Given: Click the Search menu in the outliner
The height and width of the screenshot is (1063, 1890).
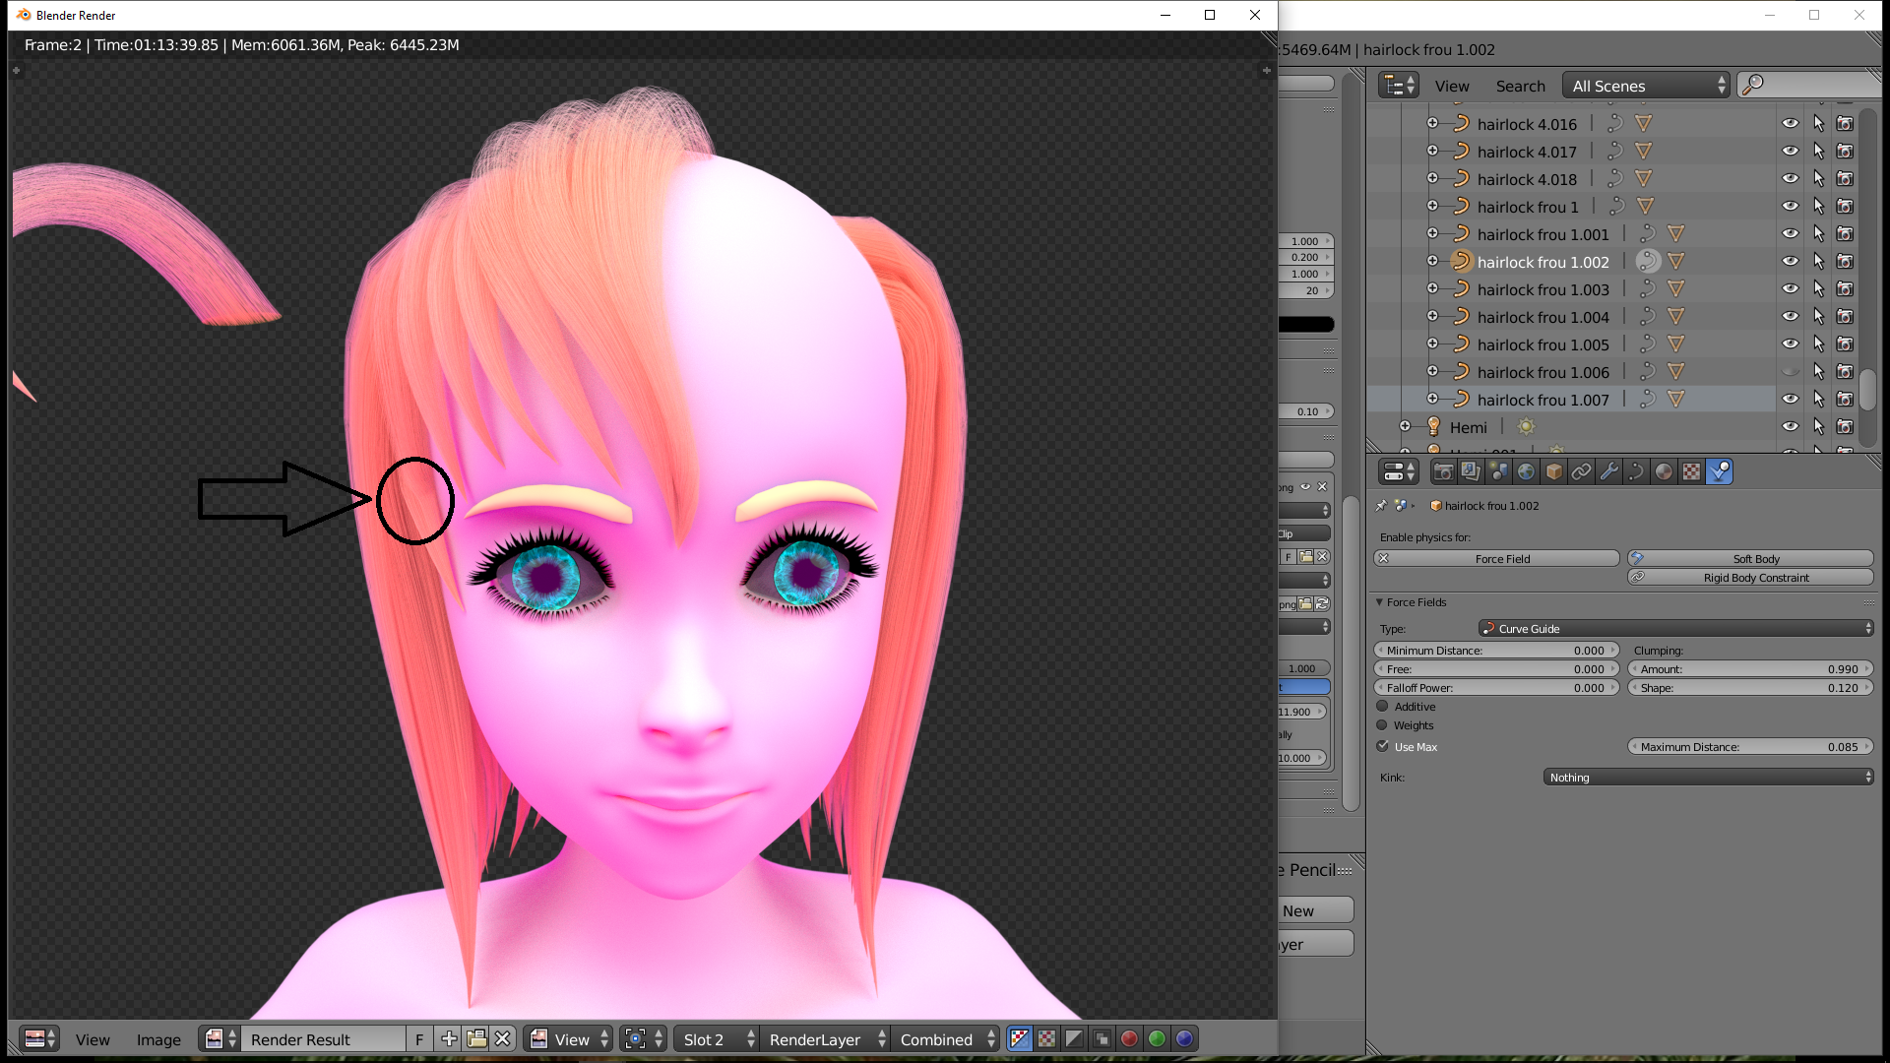Looking at the screenshot, I should [x=1520, y=86].
